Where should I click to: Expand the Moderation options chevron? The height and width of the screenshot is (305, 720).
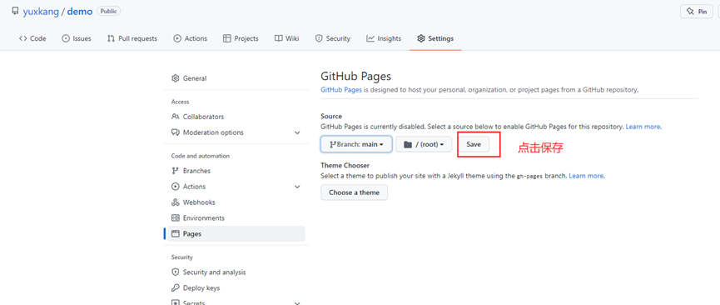[297, 132]
